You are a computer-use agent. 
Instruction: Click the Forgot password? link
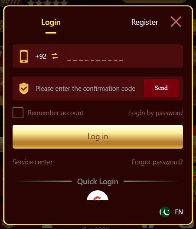157,162
